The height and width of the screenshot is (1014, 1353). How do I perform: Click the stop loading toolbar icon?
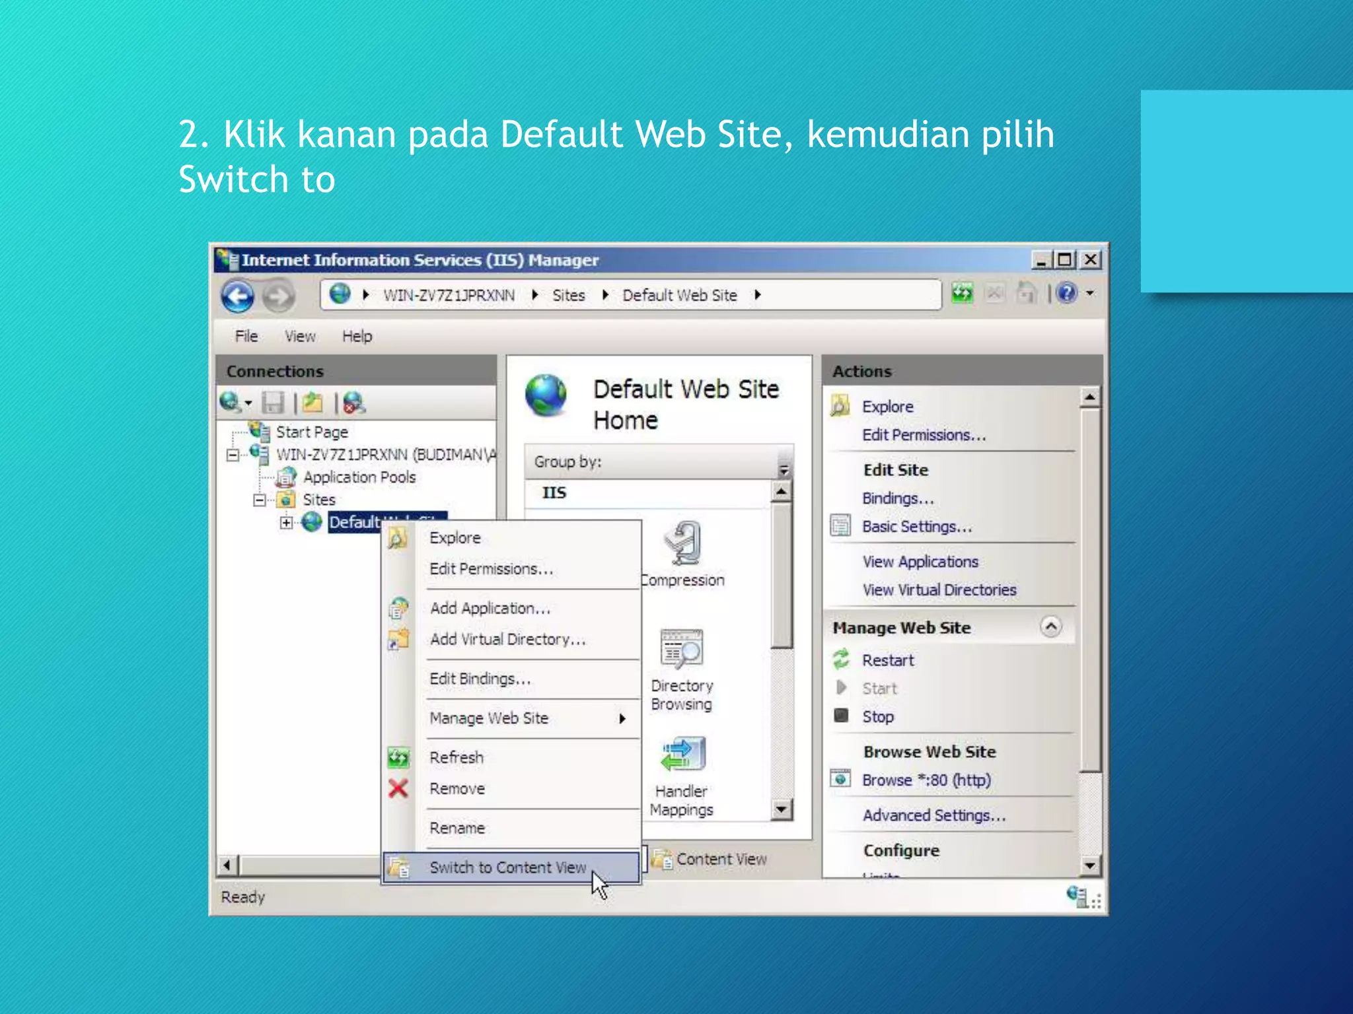[x=994, y=293]
